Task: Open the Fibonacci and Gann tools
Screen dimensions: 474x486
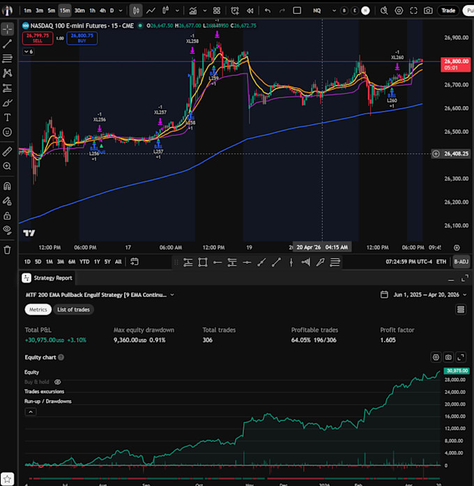Action: pyautogui.click(x=8, y=59)
